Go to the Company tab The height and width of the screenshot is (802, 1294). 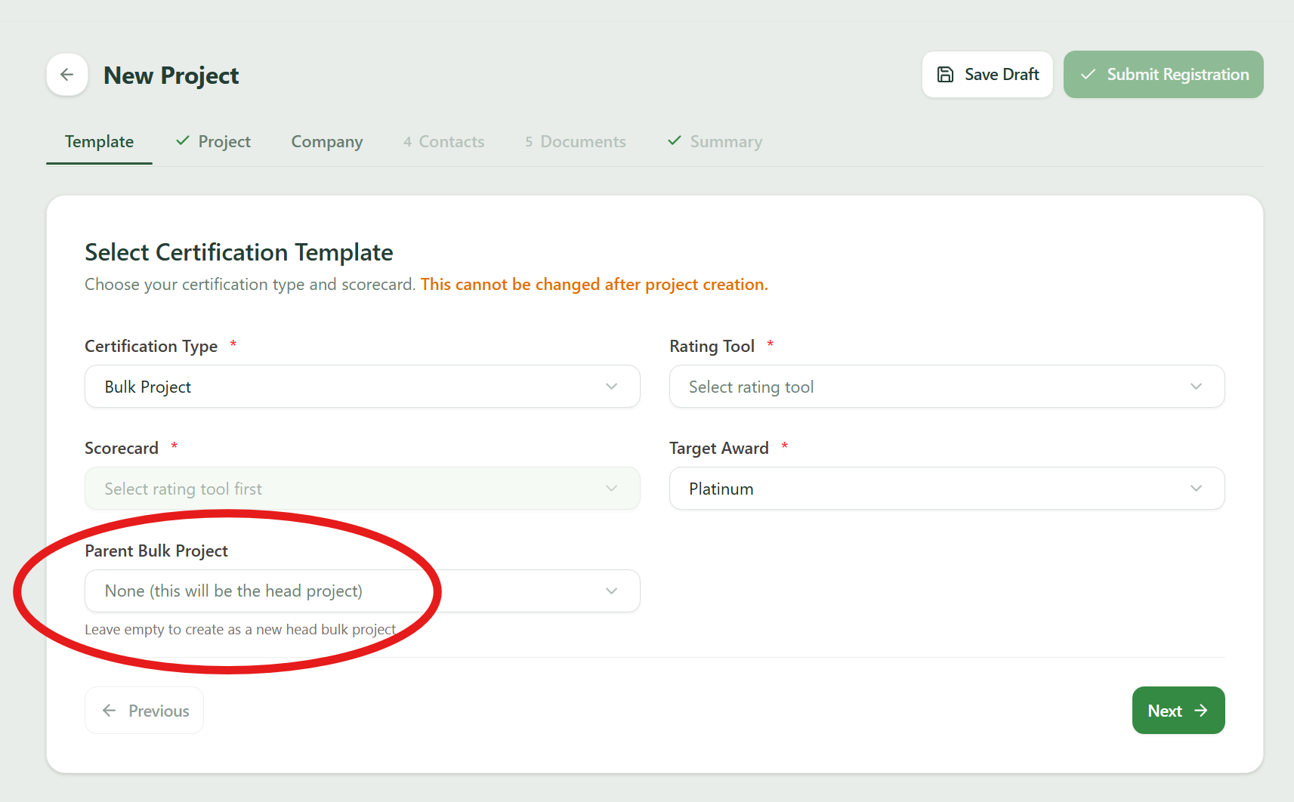[x=327, y=142]
